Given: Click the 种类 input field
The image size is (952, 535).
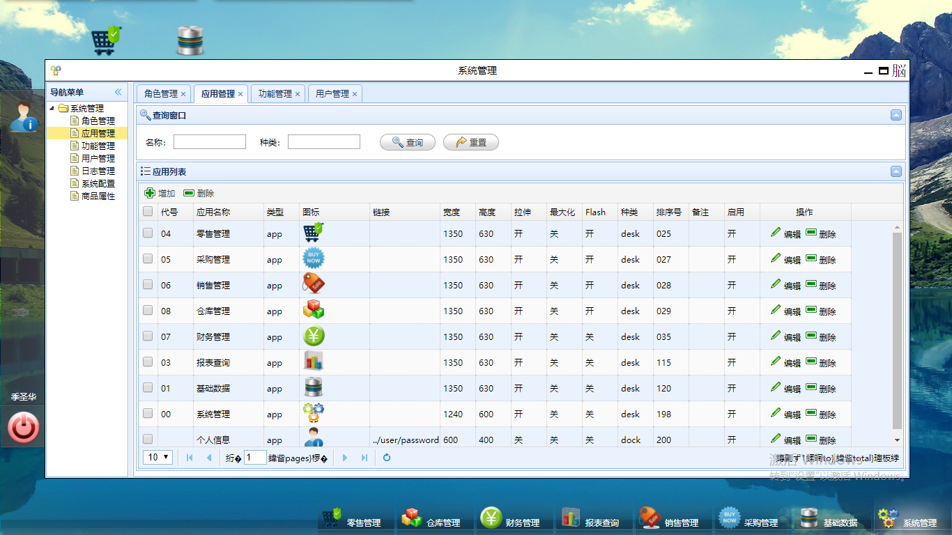Looking at the screenshot, I should (x=324, y=142).
